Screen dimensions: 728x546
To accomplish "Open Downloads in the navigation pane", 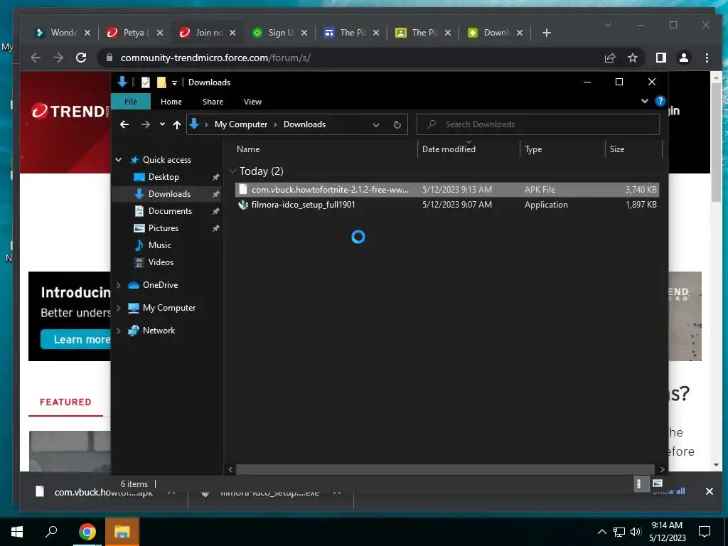I will tap(169, 194).
